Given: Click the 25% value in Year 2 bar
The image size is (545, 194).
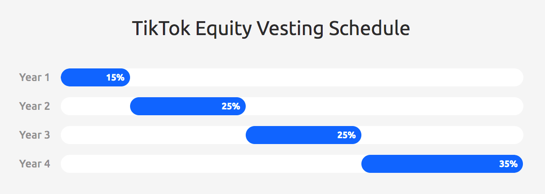Looking at the screenshot, I should tap(231, 106).
